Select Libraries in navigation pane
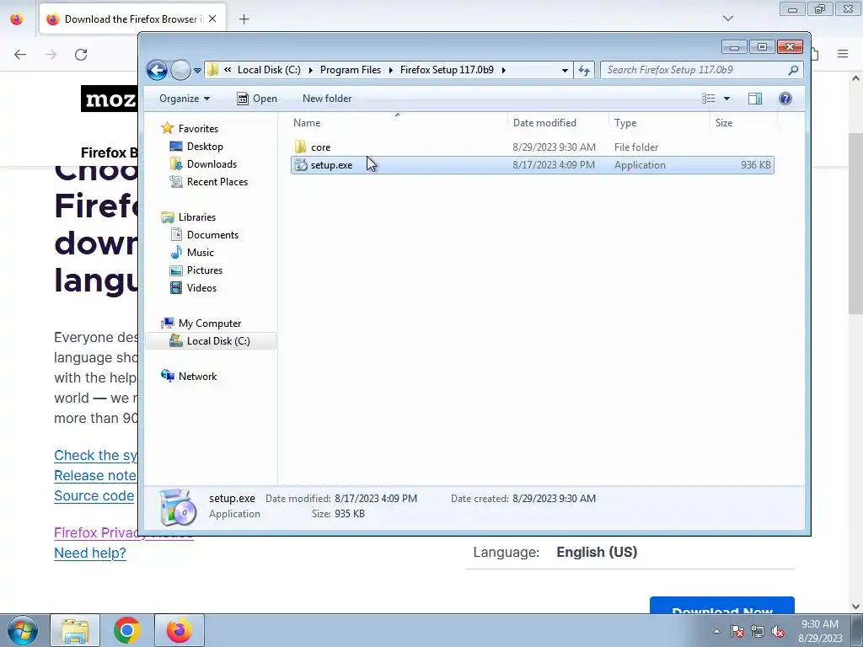 188,217
